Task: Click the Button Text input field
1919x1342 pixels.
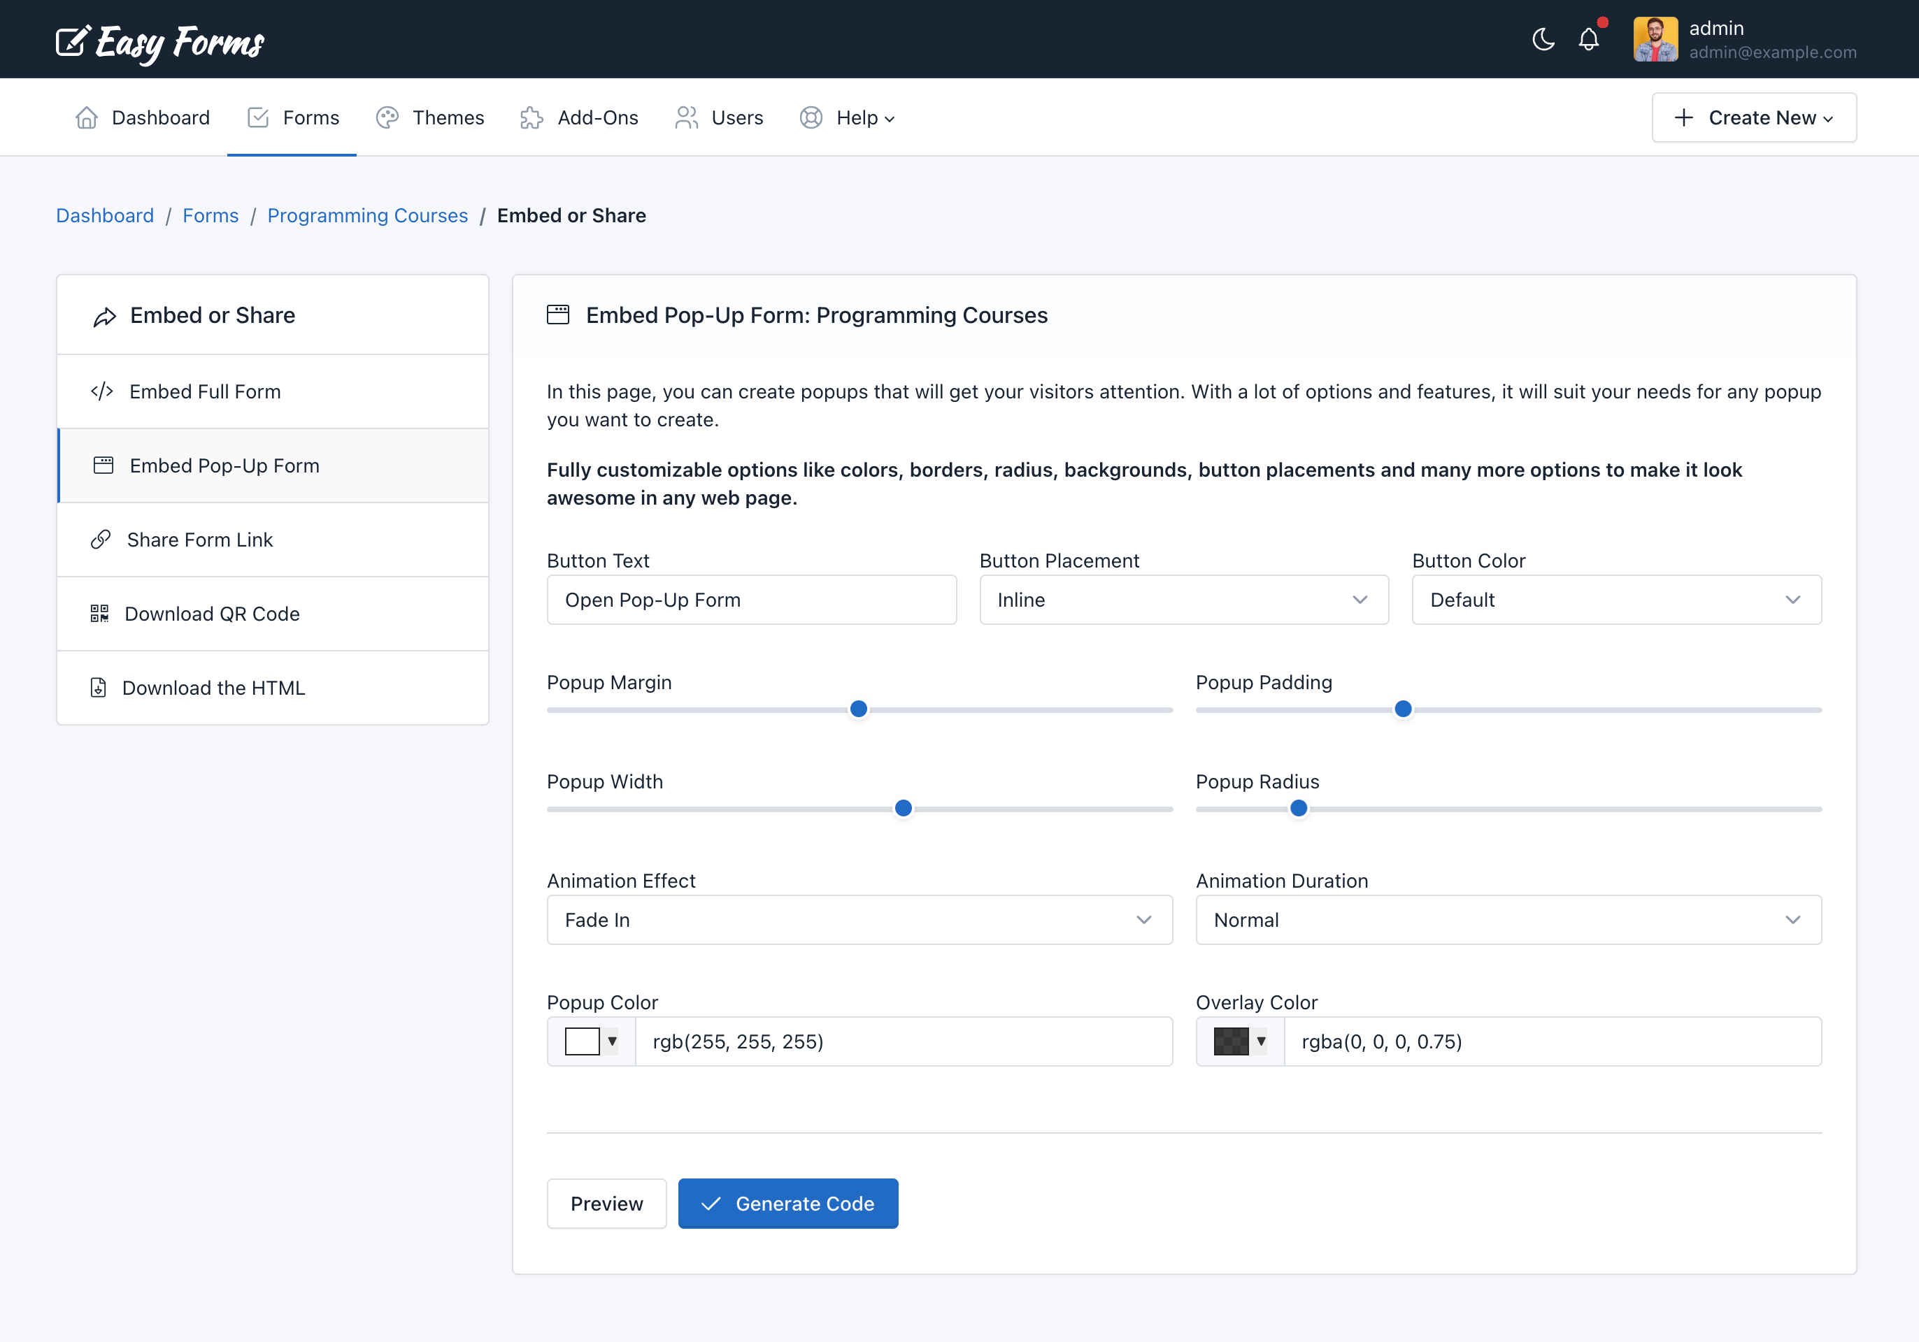Action: click(751, 600)
